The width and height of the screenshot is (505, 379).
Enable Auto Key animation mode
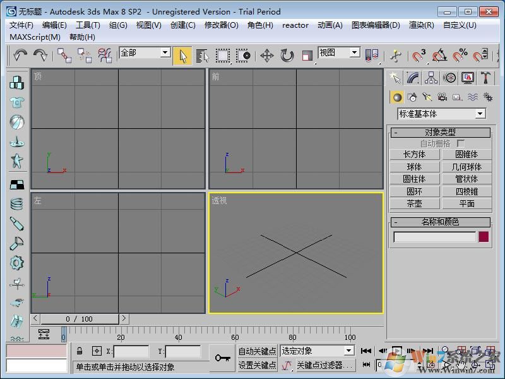[x=257, y=352]
